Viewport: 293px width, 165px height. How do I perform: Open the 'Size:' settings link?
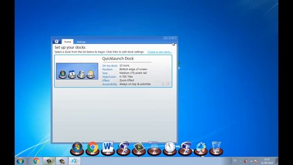(105, 73)
